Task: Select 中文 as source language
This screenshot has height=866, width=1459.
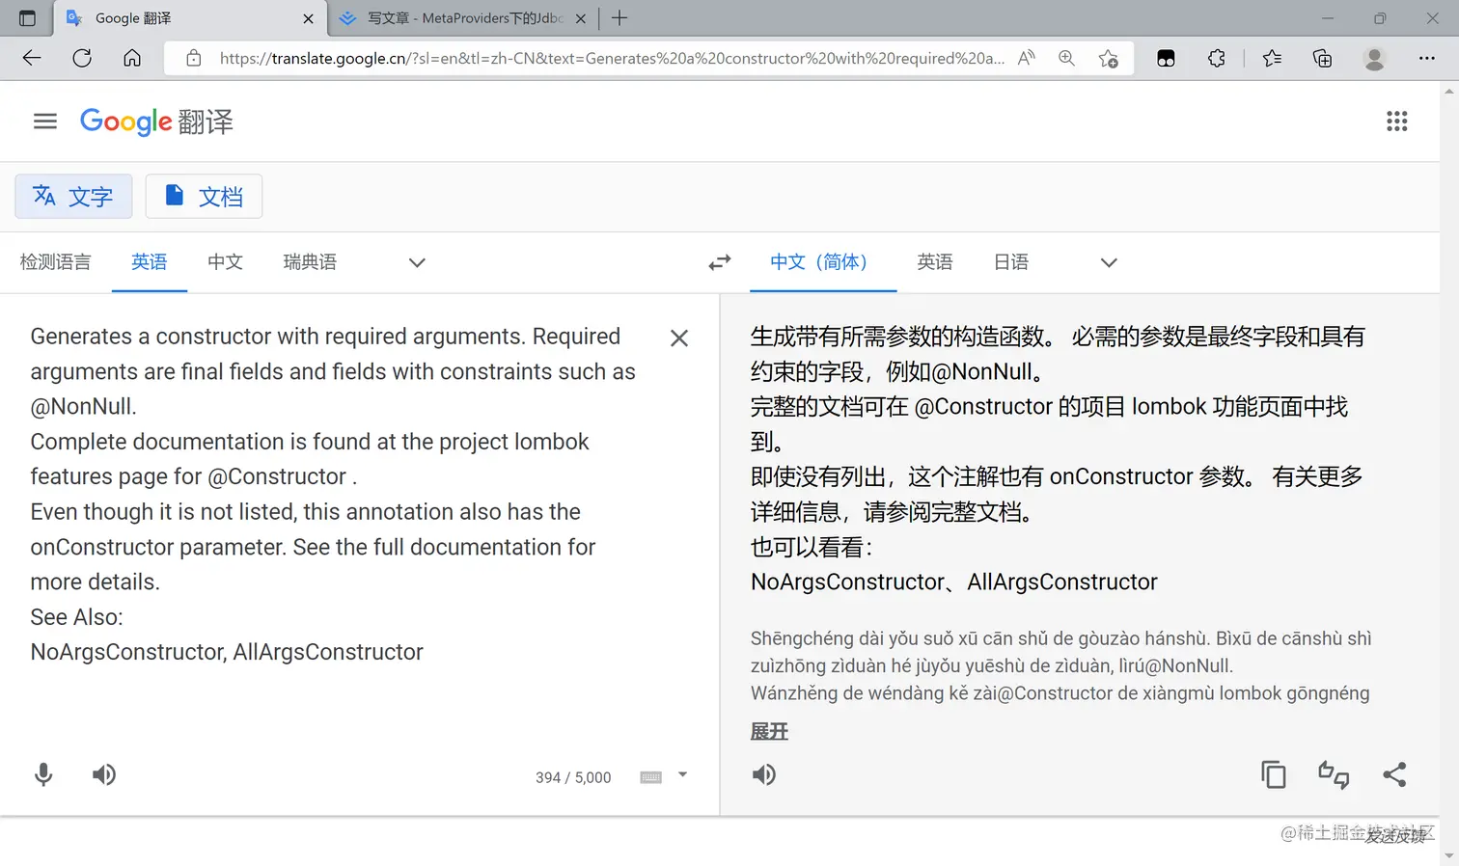Action: click(x=225, y=262)
